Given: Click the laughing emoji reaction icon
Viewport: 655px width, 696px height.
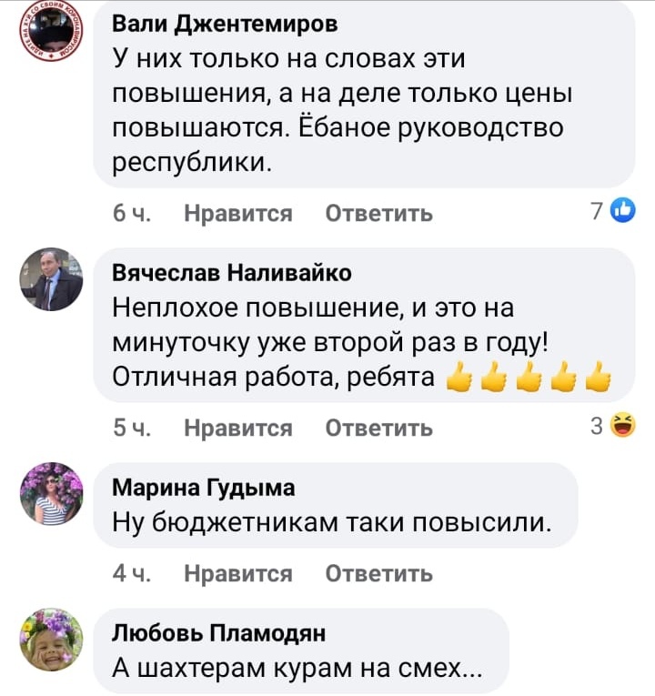Looking at the screenshot, I should click(623, 425).
